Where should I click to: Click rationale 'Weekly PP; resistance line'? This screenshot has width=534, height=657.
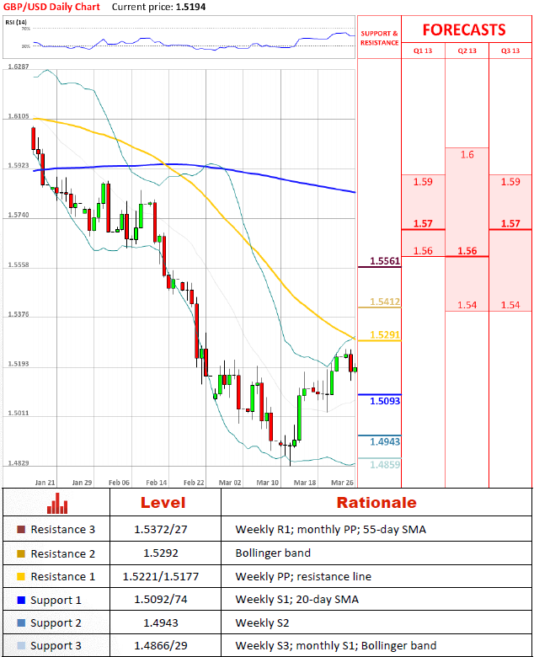(x=303, y=576)
